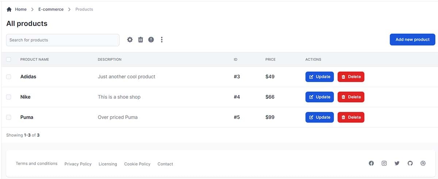Click the DESCRIPTION column header

109,59
